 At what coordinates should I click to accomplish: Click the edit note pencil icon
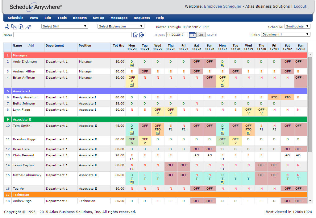135,35
